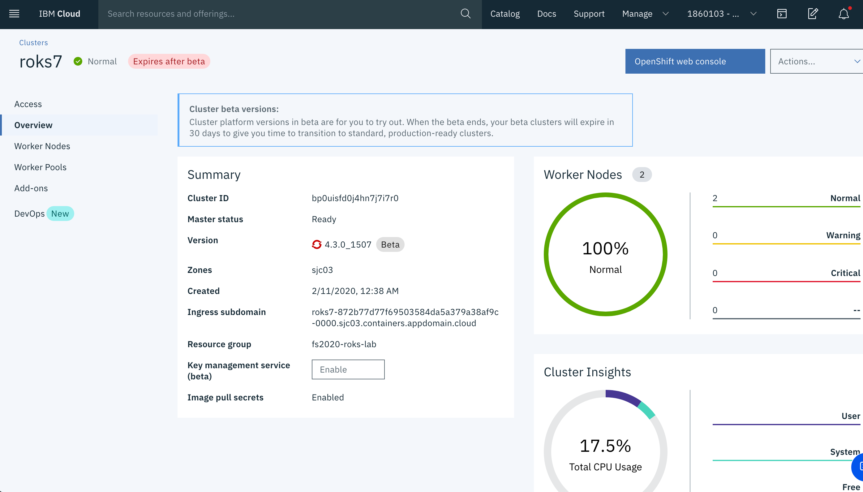
Task: Open the blue help chat bubble
Action: (x=858, y=467)
